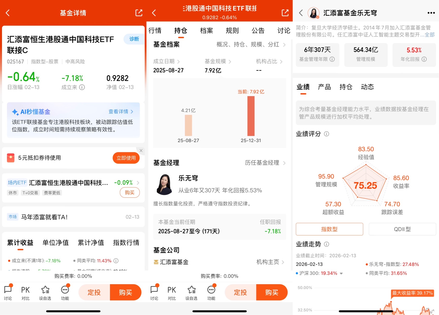Expand 全部 in manager intro

430,35
